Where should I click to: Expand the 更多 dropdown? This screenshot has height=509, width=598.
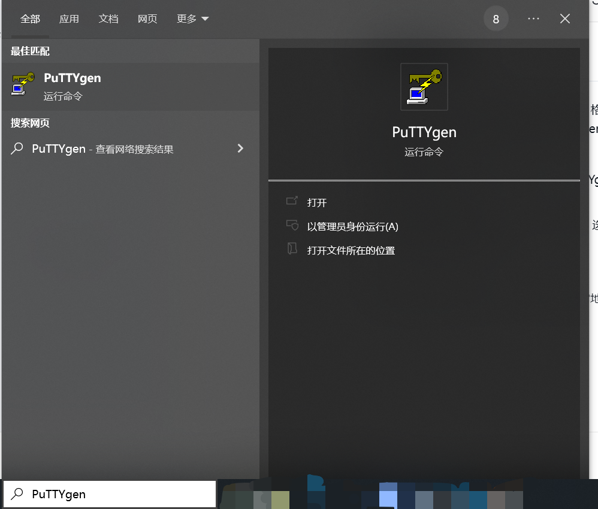[x=192, y=19]
